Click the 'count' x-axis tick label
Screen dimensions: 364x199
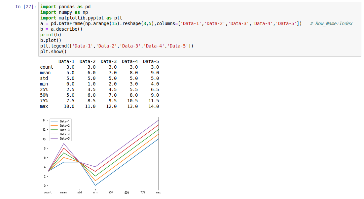pos(48,192)
